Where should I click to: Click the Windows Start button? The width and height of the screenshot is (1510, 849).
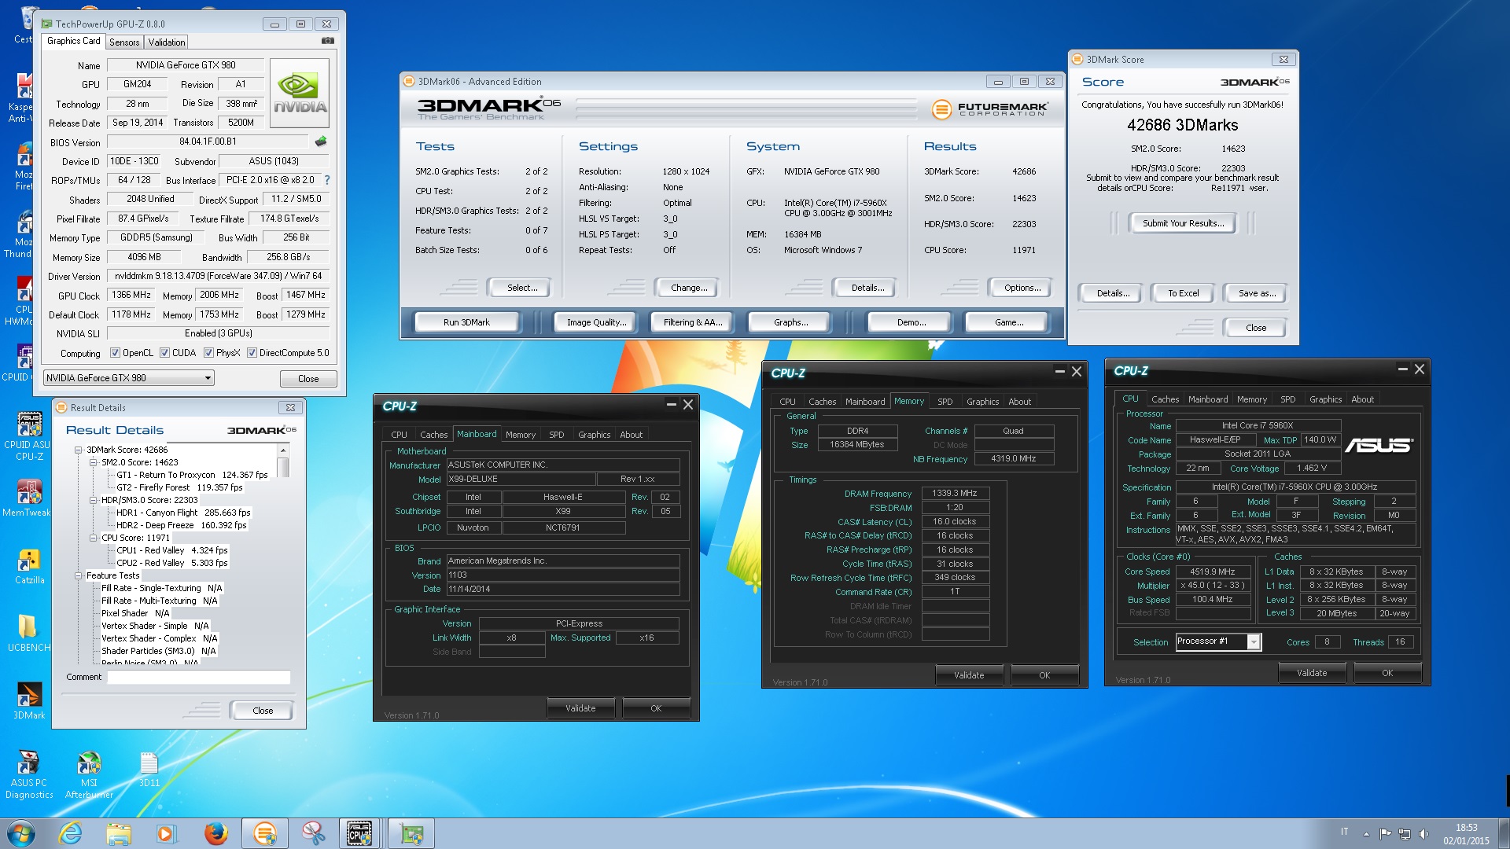[x=20, y=833]
